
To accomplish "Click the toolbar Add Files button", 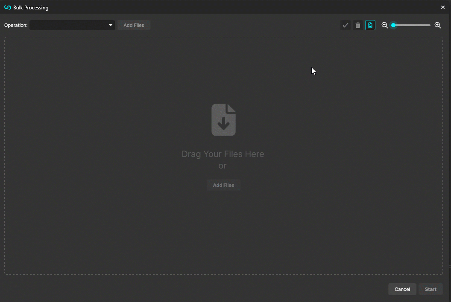I will [x=134, y=25].
